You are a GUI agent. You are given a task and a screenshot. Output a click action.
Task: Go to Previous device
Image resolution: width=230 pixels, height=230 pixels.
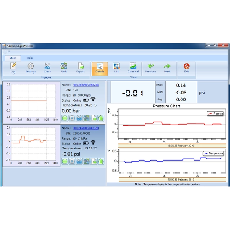click(x=150, y=67)
